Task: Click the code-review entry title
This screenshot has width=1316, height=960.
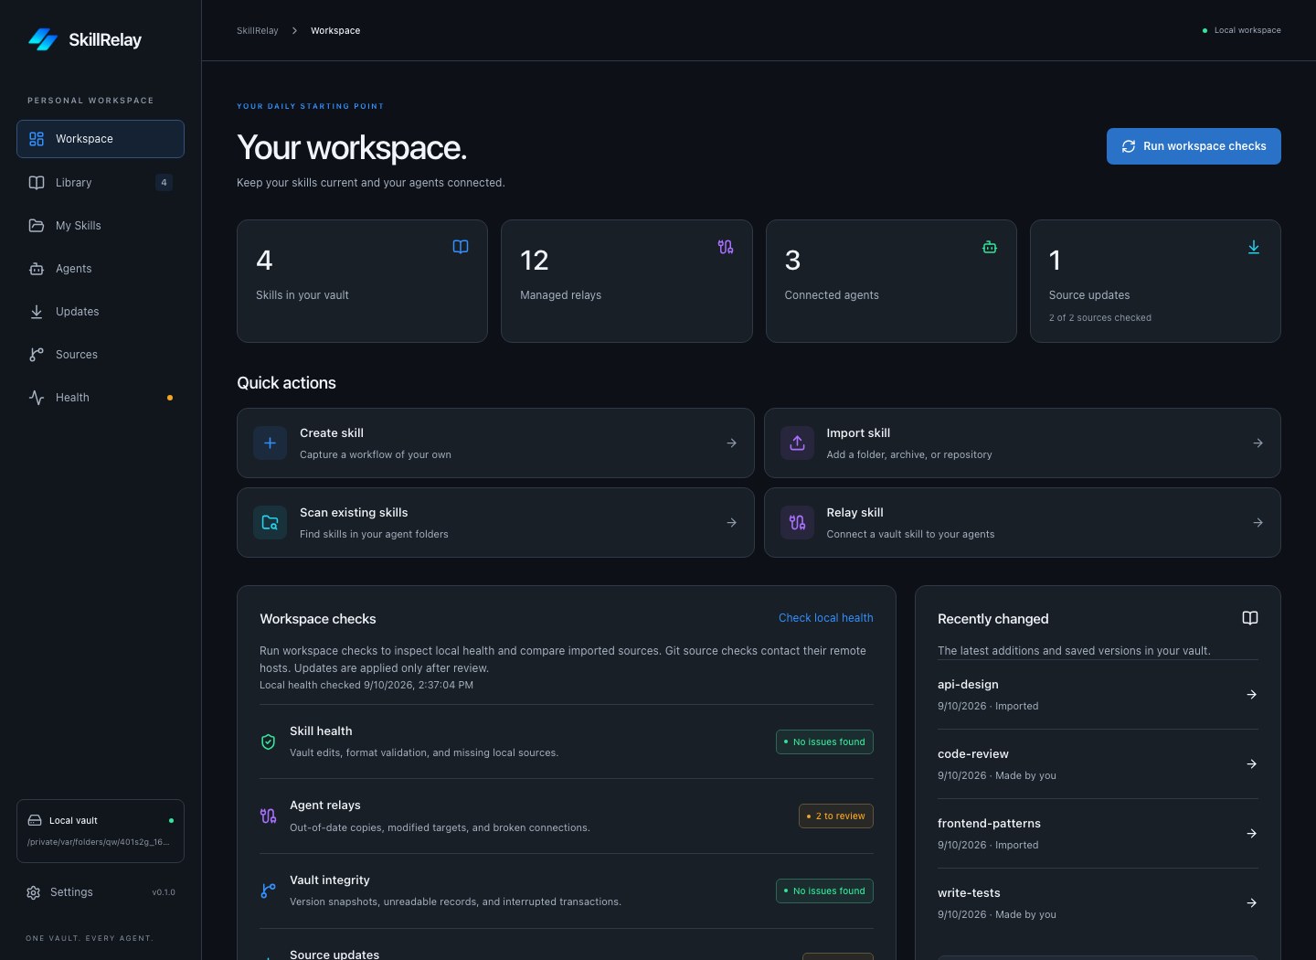Action: click(973, 754)
